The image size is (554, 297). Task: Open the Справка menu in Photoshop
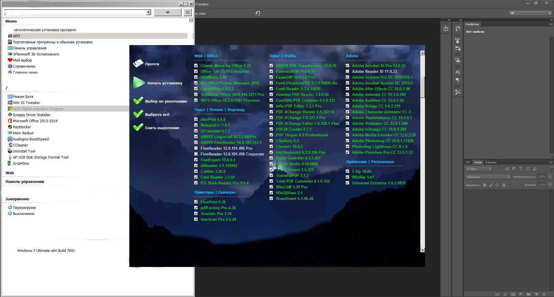(x=202, y=4)
